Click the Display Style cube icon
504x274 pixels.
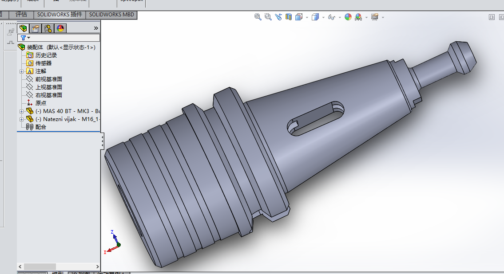[315, 17]
